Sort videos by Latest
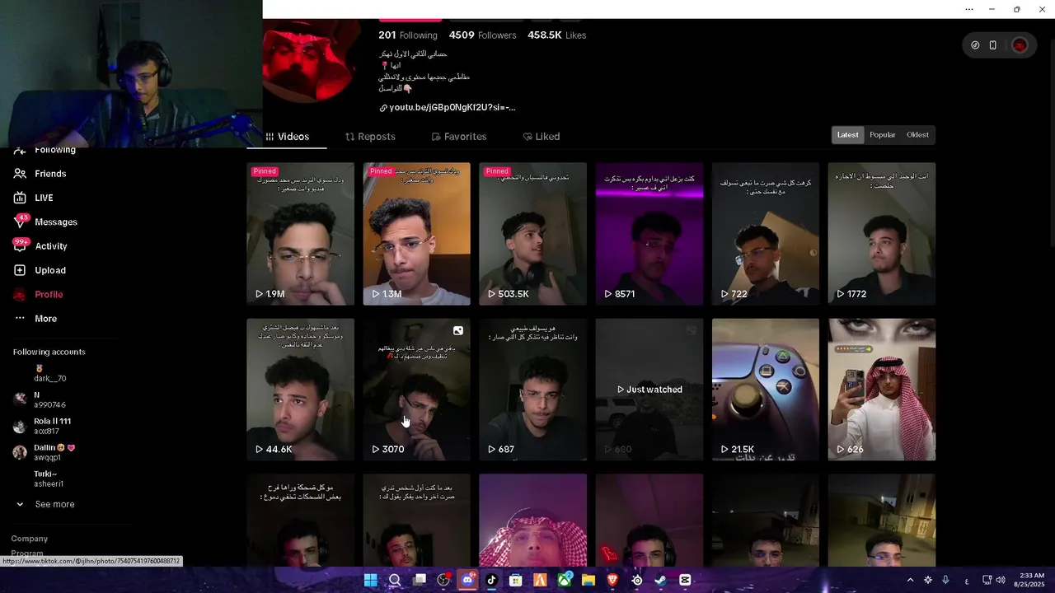 (x=847, y=135)
